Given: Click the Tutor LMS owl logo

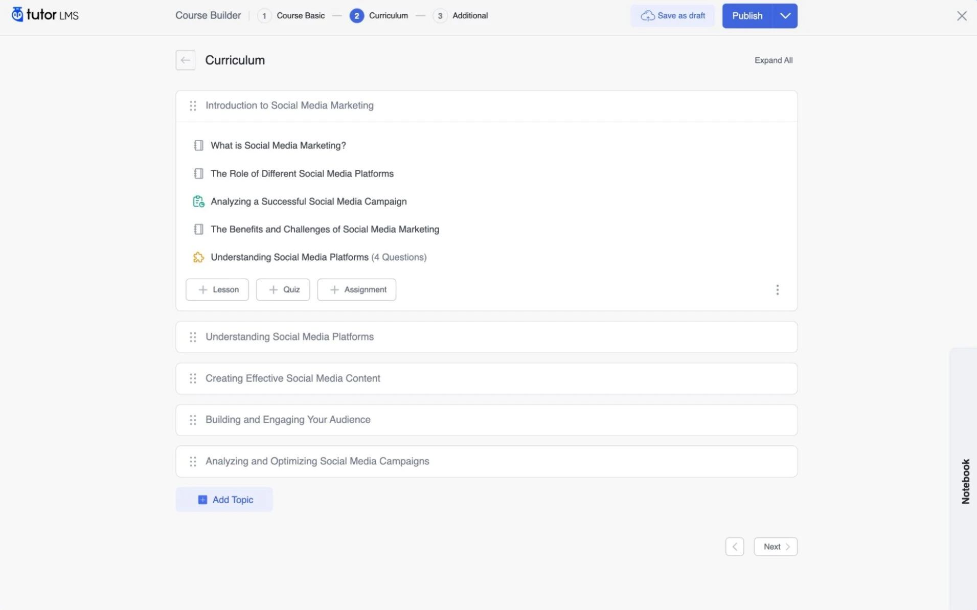Looking at the screenshot, I should (18, 14).
